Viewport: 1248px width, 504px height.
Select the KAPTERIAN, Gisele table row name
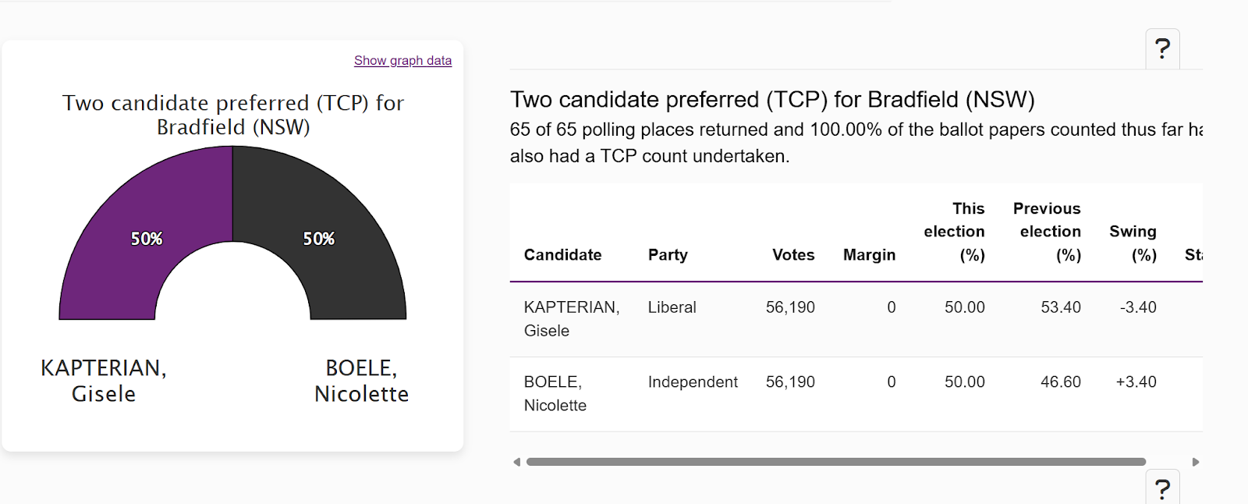(x=571, y=318)
